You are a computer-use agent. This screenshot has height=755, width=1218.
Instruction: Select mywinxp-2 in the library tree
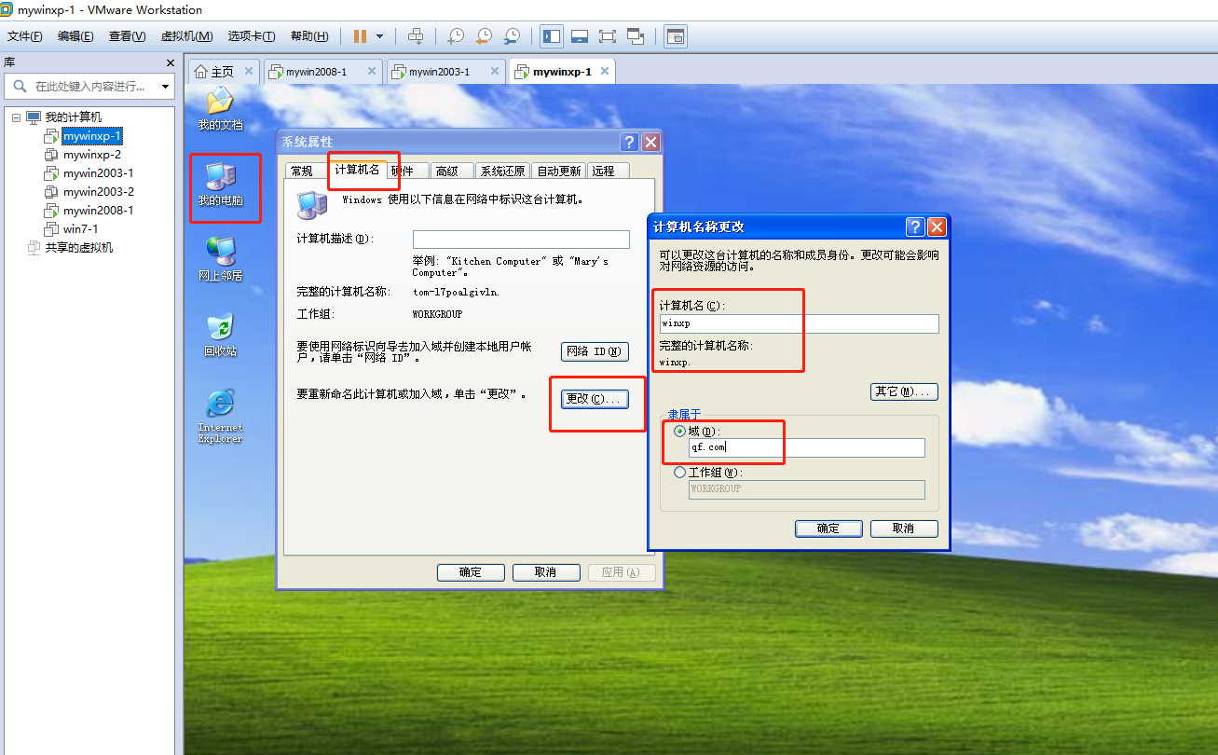[x=92, y=155]
